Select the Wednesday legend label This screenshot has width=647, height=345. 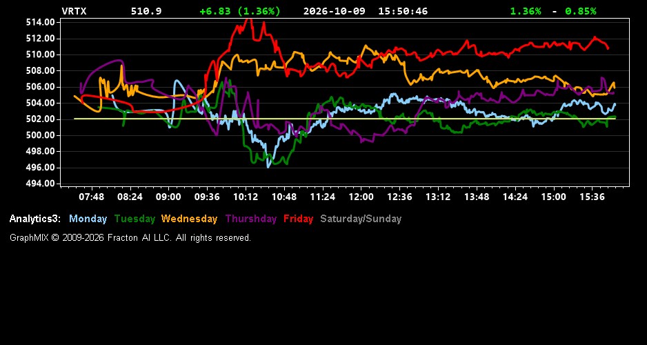pyautogui.click(x=190, y=219)
